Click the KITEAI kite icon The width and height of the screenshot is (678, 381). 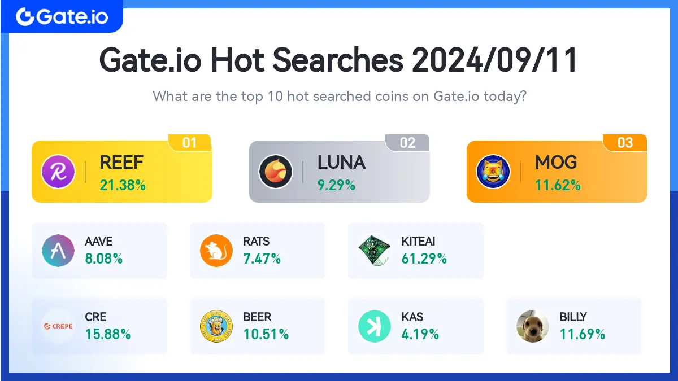click(375, 251)
